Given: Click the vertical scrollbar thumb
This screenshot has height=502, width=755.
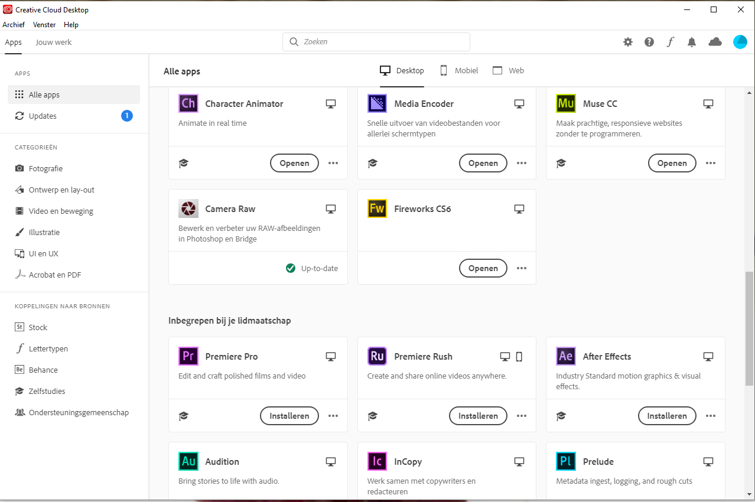Looking at the screenshot, I should tap(750, 328).
